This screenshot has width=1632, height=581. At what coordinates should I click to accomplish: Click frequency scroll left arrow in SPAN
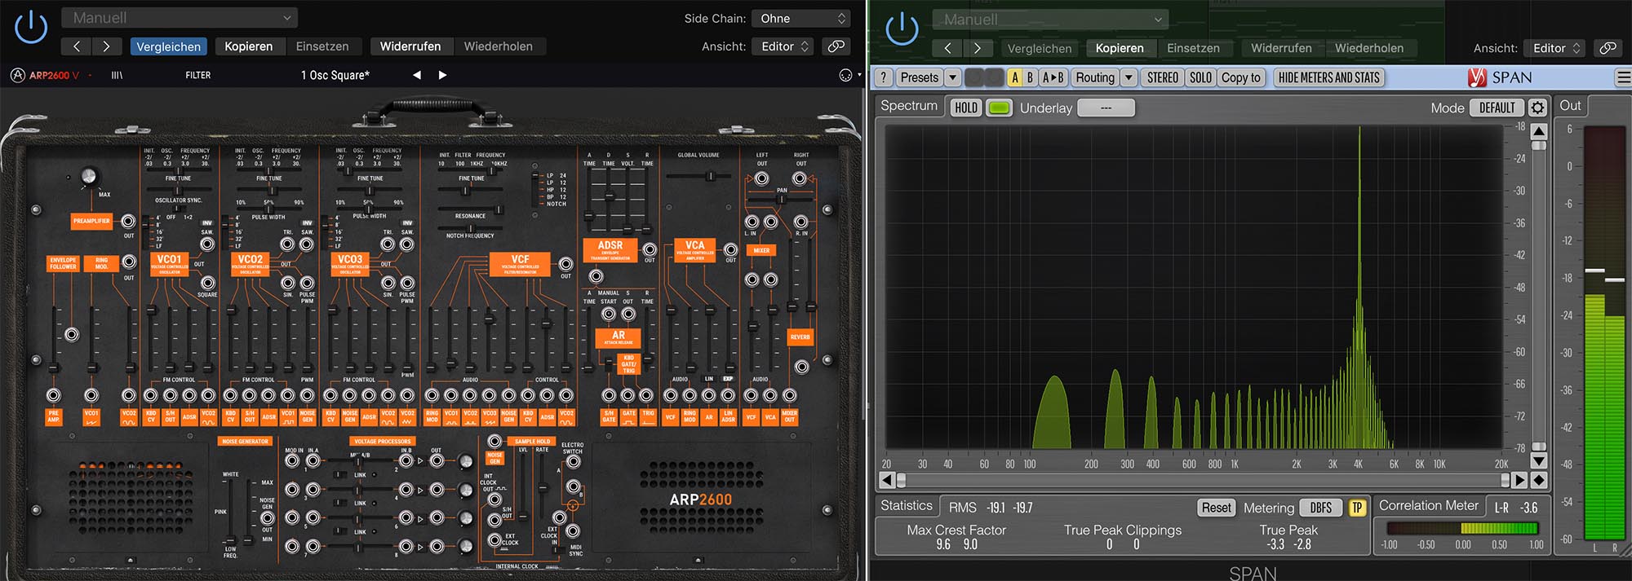pyautogui.click(x=888, y=480)
